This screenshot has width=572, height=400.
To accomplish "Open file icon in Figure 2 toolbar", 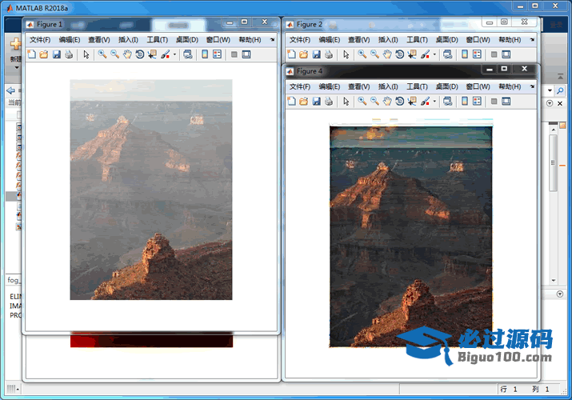I will [x=304, y=54].
